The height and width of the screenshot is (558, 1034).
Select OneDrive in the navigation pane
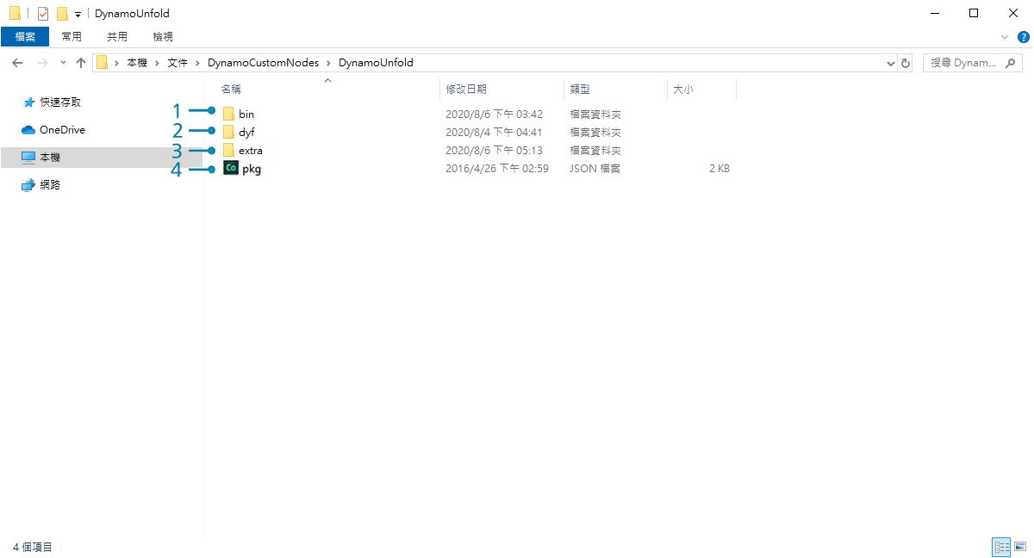pyautogui.click(x=62, y=130)
